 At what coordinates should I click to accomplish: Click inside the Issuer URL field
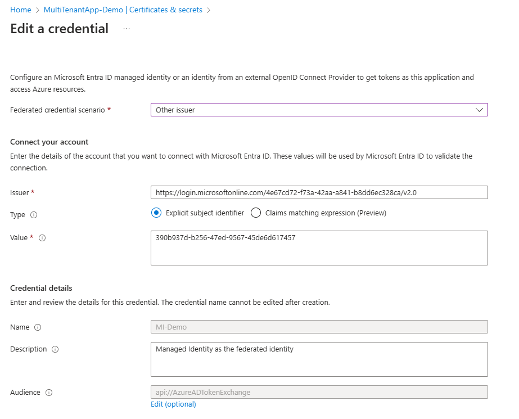[x=318, y=192]
